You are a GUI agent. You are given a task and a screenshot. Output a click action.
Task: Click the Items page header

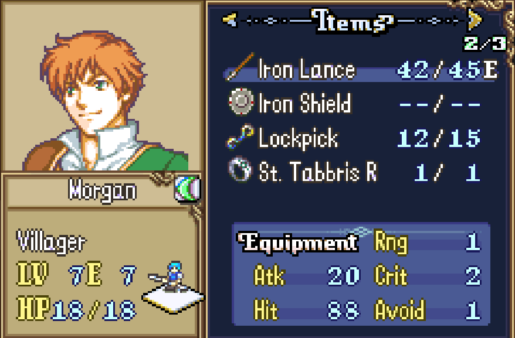tap(352, 21)
